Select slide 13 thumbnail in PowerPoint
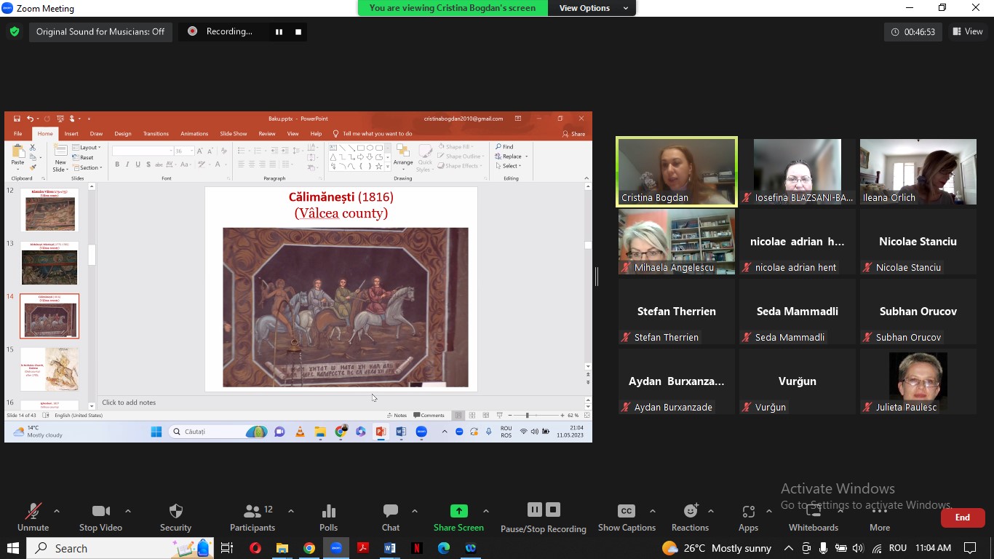The width and height of the screenshot is (994, 559). point(49,263)
